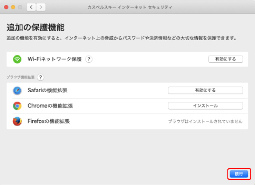Select the Chromeの機能拡張 label
Viewport: 255px width, 185px height.
click(50, 106)
